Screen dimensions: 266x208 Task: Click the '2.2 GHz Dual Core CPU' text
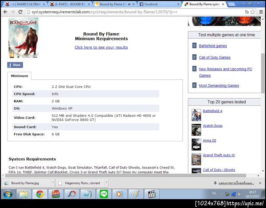point(71,86)
